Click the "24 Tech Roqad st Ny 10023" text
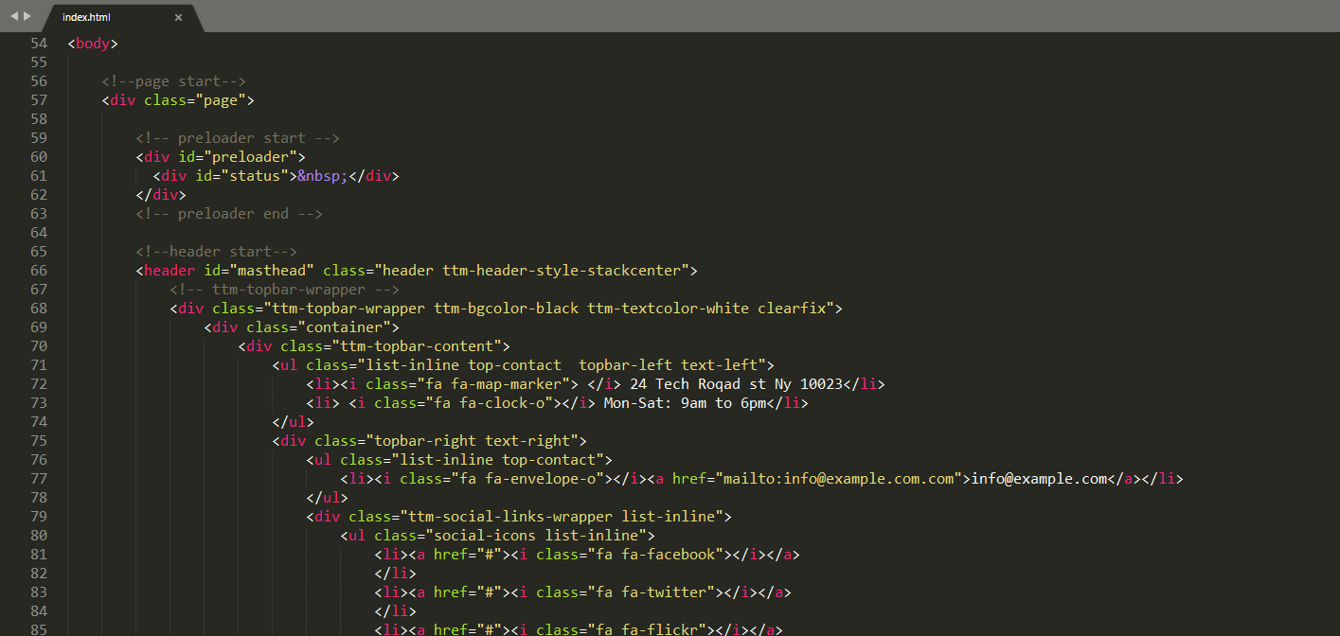 pyautogui.click(x=736, y=384)
